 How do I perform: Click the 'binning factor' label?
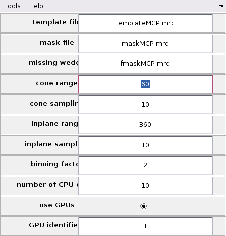(x=54, y=164)
